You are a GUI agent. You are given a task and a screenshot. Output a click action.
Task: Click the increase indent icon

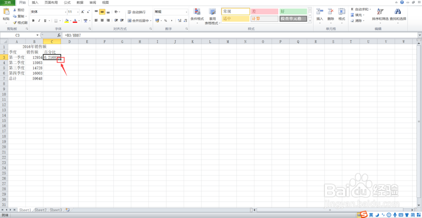click(122, 20)
